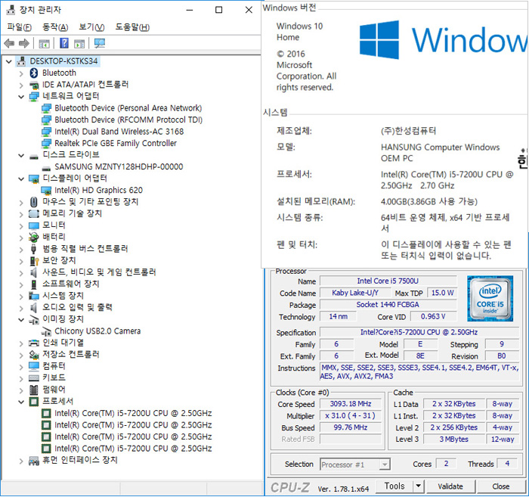Collapse the 네트워크 어댑터 node
The height and width of the screenshot is (497, 529).
(x=21, y=97)
